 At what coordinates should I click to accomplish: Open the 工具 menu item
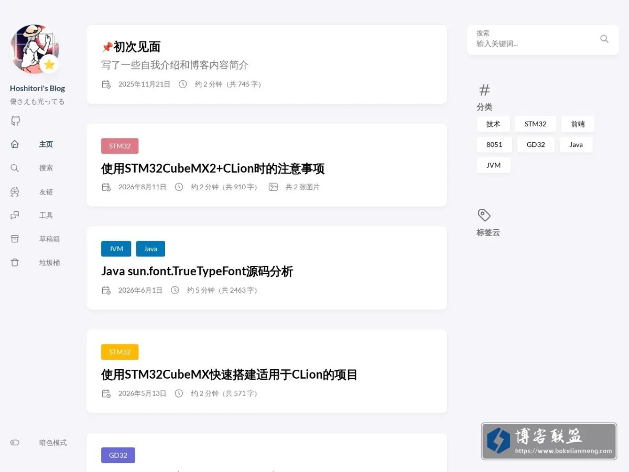point(46,216)
